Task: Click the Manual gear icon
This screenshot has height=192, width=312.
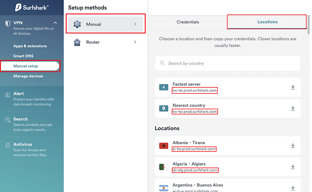Action: coord(77,24)
